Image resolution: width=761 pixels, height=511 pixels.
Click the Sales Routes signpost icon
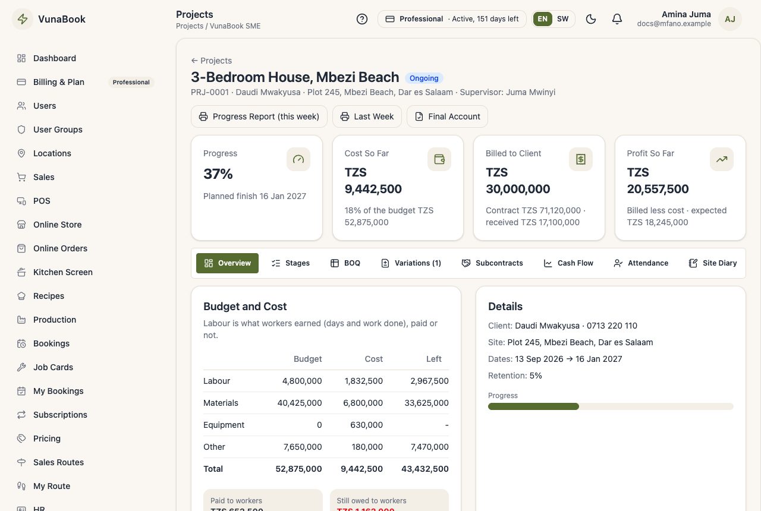coord(21,462)
